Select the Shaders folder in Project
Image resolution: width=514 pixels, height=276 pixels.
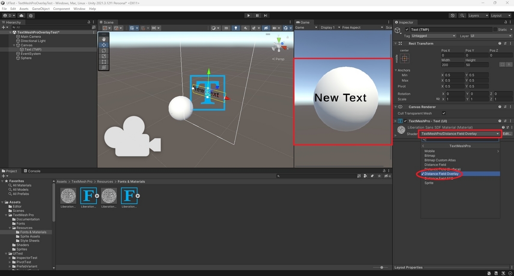coord(23,245)
